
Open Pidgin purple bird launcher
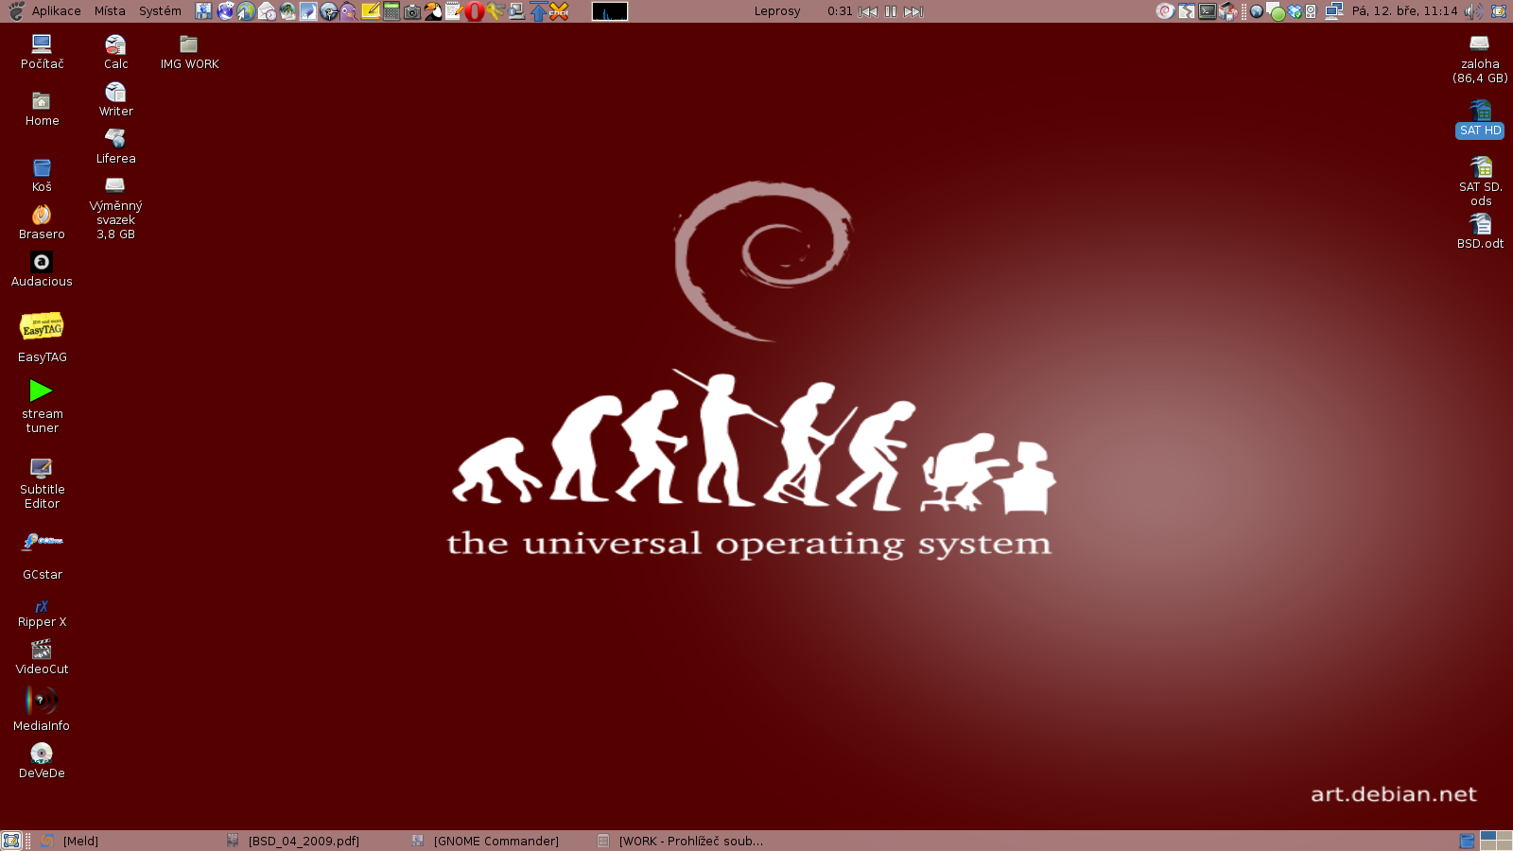point(349,11)
